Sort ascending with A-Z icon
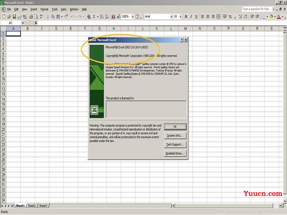This screenshot has height=215, width=287. pos(102,17)
